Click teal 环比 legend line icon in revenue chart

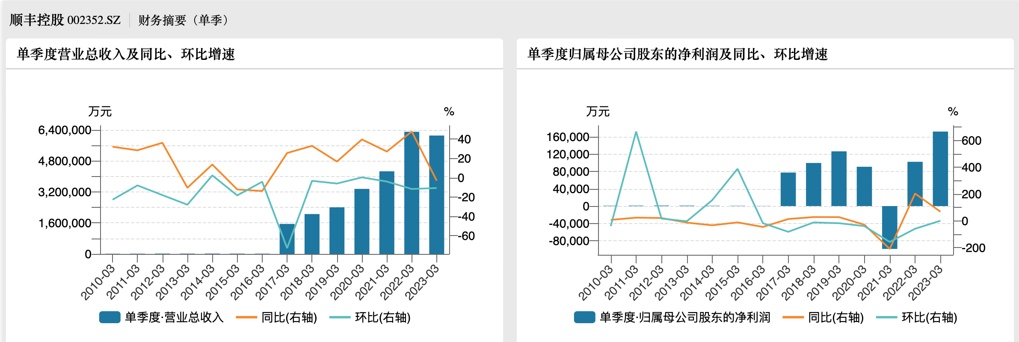point(340,317)
